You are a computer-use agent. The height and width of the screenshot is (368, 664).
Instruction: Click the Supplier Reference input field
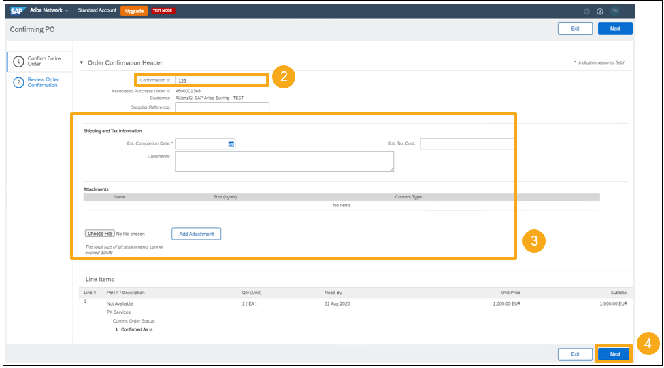(222, 107)
